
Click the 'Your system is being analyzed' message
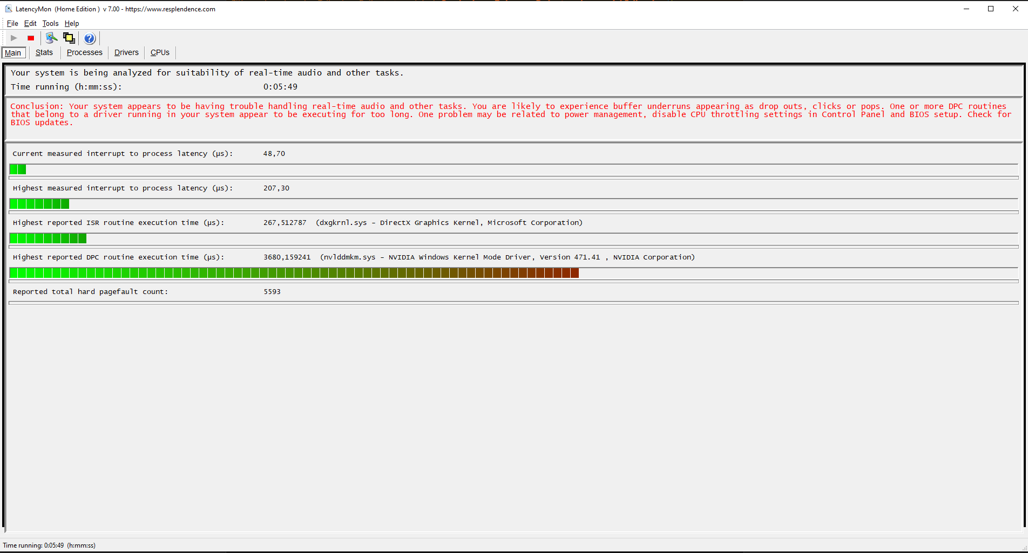pyautogui.click(x=207, y=73)
